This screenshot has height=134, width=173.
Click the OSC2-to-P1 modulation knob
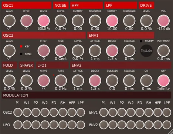[x=18, y=113]
